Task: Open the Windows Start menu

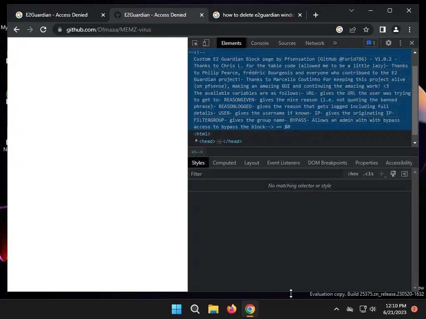Action: click(176, 309)
